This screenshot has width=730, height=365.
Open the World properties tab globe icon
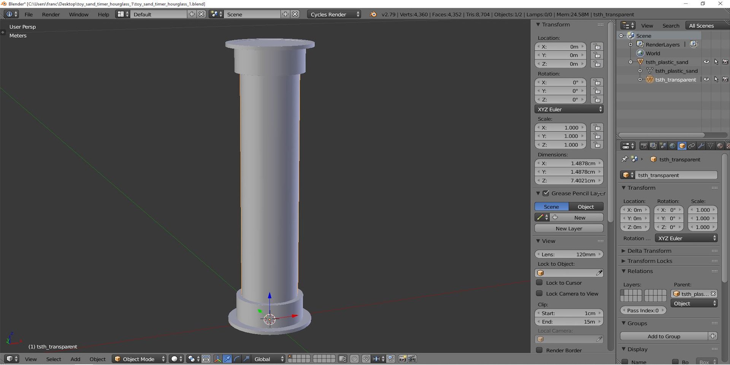[672, 146]
